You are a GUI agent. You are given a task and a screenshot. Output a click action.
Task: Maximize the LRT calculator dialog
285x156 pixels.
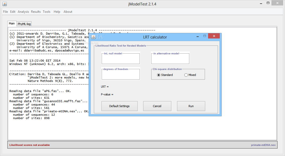[205, 36]
